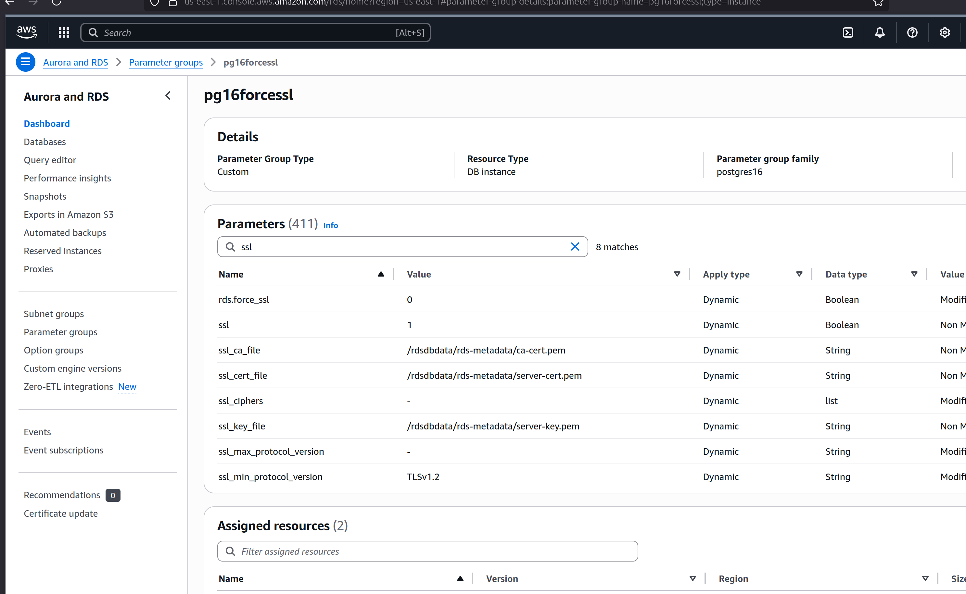The image size is (966, 594).
Task: Click the rds.force_ssl value 0
Action: 410,299
